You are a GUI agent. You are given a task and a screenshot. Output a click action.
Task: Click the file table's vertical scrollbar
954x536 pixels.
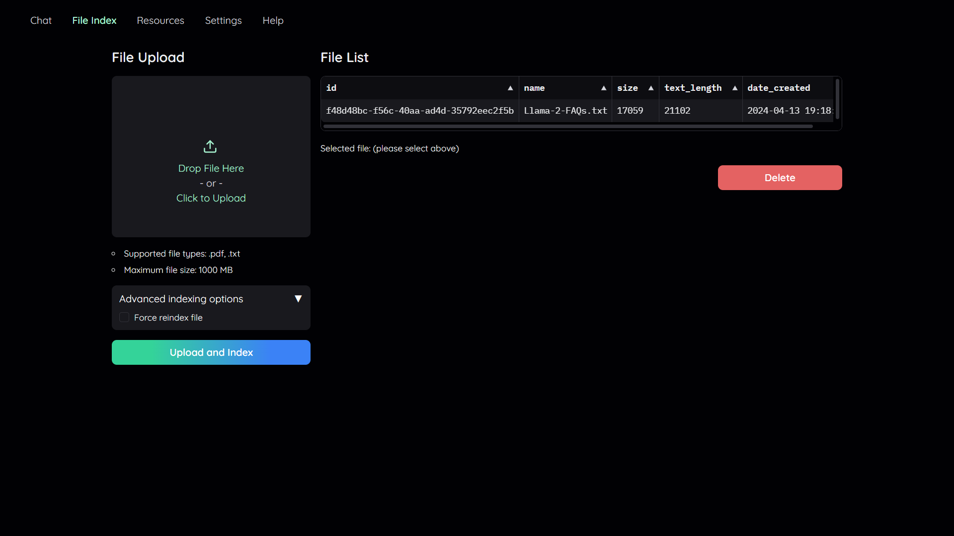[837, 99]
